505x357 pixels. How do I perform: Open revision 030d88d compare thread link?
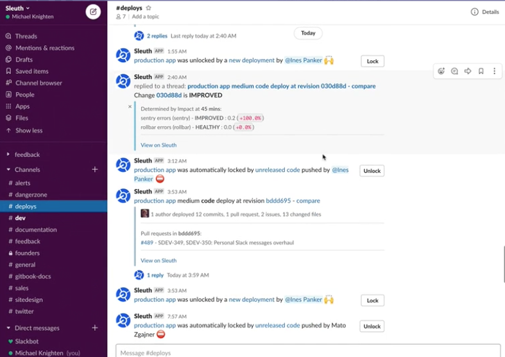(282, 86)
